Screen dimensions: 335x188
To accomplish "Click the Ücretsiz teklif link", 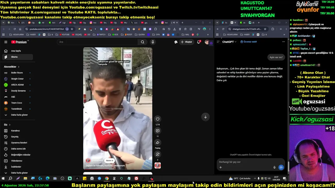I will pos(248,42).
